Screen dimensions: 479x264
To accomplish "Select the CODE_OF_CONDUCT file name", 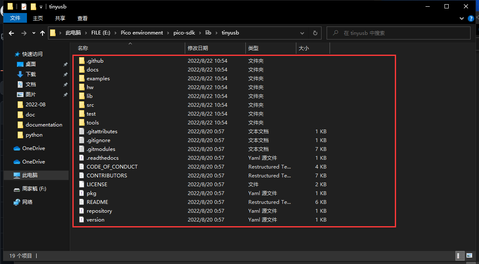I will click(x=112, y=167).
